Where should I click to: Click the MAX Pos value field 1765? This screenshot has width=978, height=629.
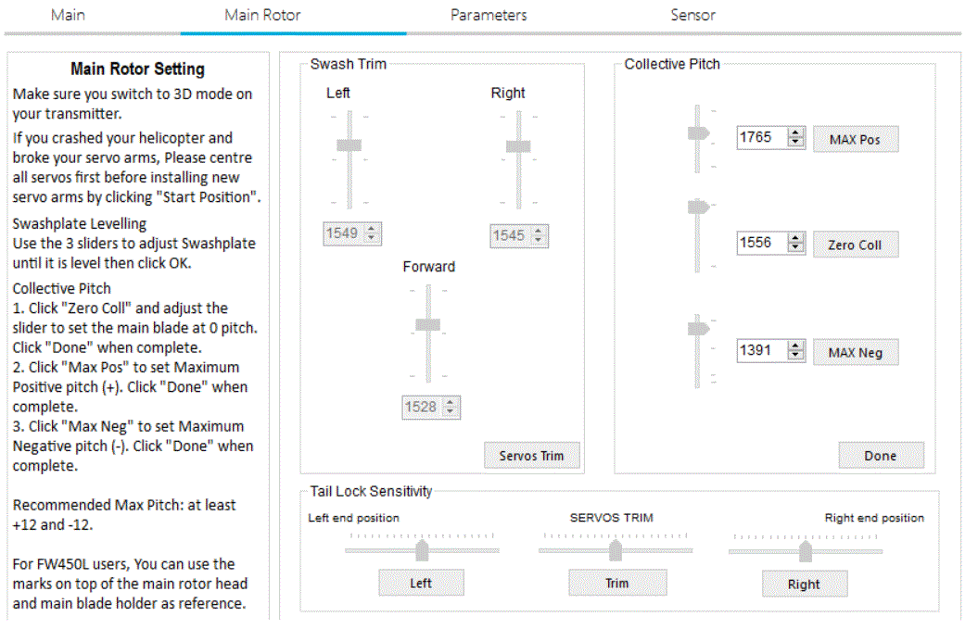(760, 137)
